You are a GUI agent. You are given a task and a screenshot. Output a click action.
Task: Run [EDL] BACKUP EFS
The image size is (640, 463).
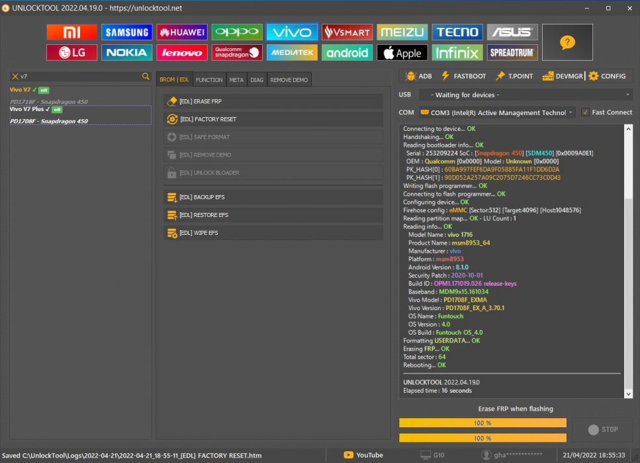[273, 197]
